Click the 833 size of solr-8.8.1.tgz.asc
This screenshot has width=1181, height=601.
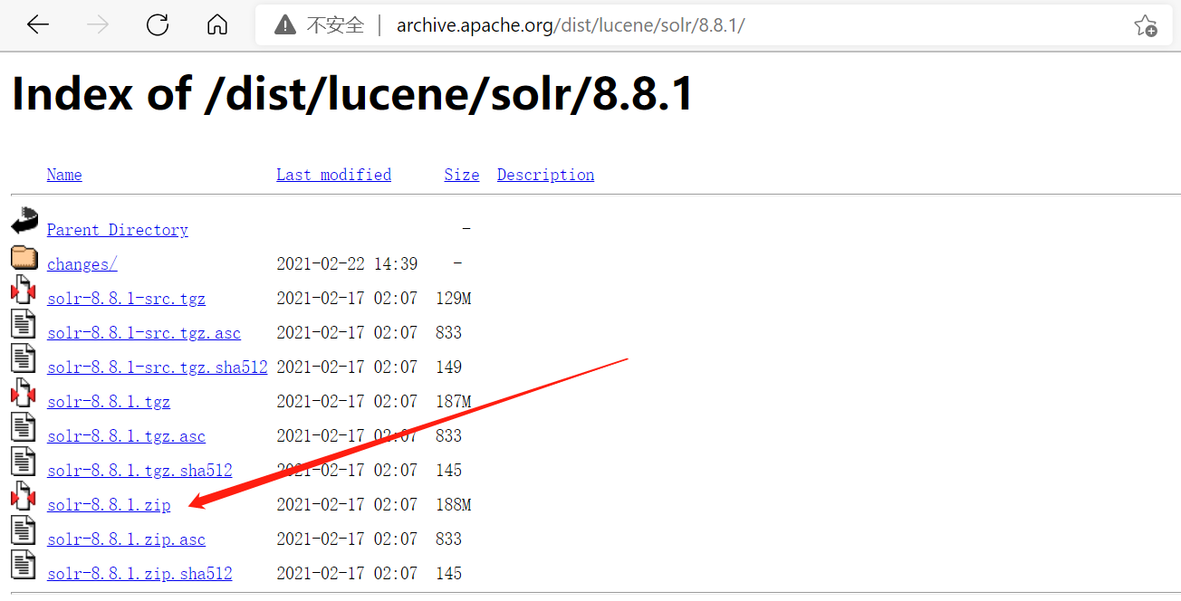(x=449, y=436)
